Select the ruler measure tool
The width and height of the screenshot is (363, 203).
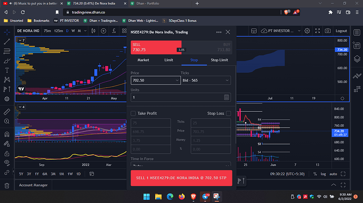coord(7,112)
